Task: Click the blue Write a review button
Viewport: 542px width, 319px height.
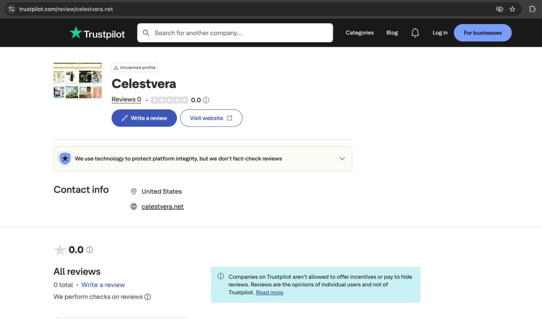Action: [x=144, y=118]
